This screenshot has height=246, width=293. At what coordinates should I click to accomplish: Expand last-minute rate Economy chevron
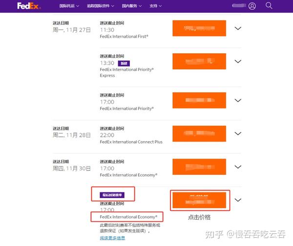(x=238, y=200)
